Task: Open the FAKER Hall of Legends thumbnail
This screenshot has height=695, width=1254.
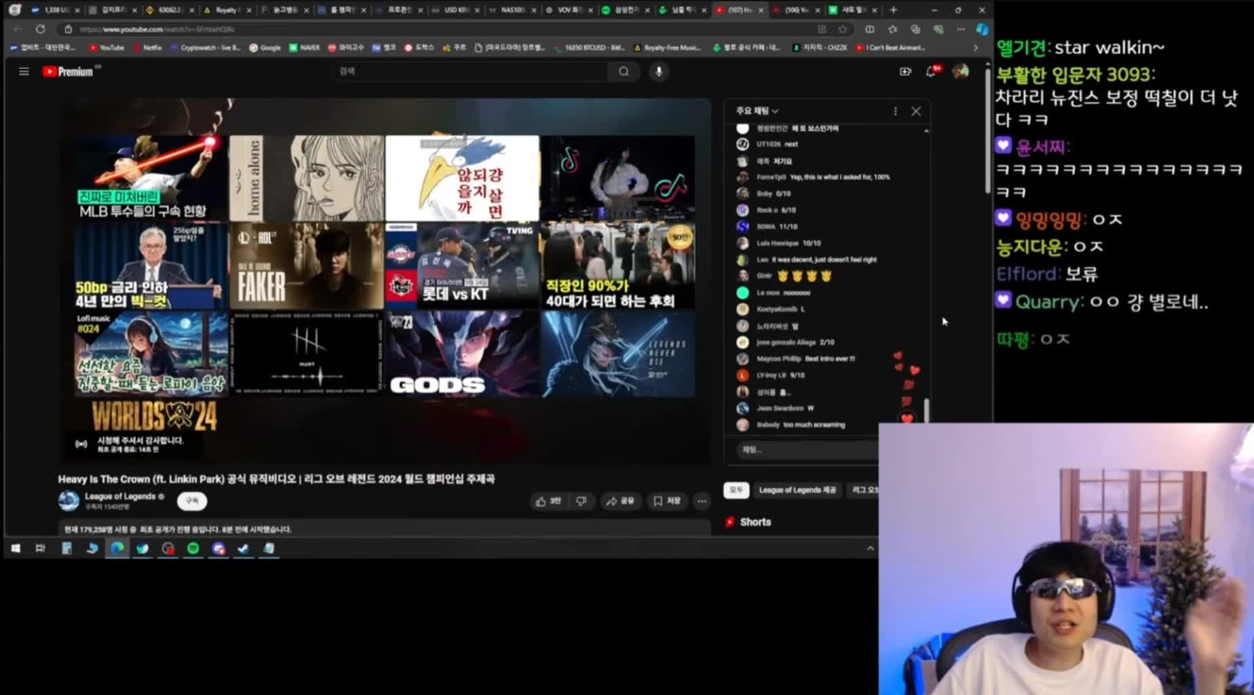Action: [306, 265]
